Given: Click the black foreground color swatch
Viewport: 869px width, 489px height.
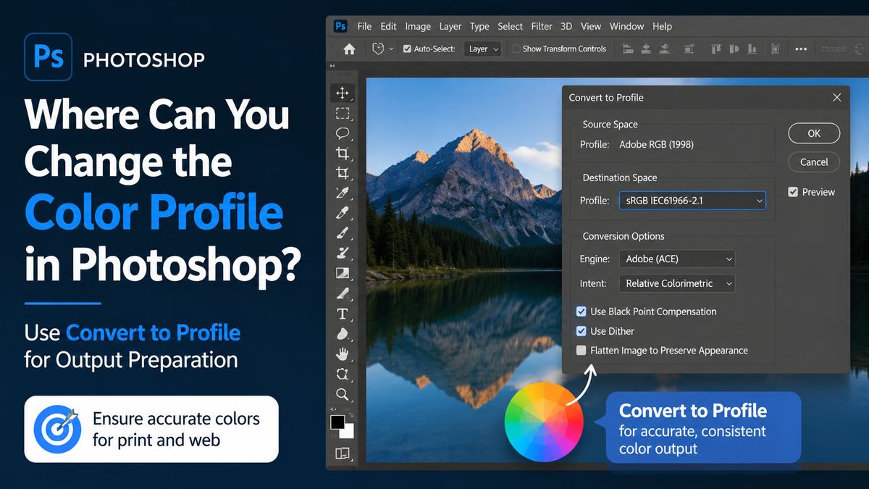Looking at the screenshot, I should [337, 422].
